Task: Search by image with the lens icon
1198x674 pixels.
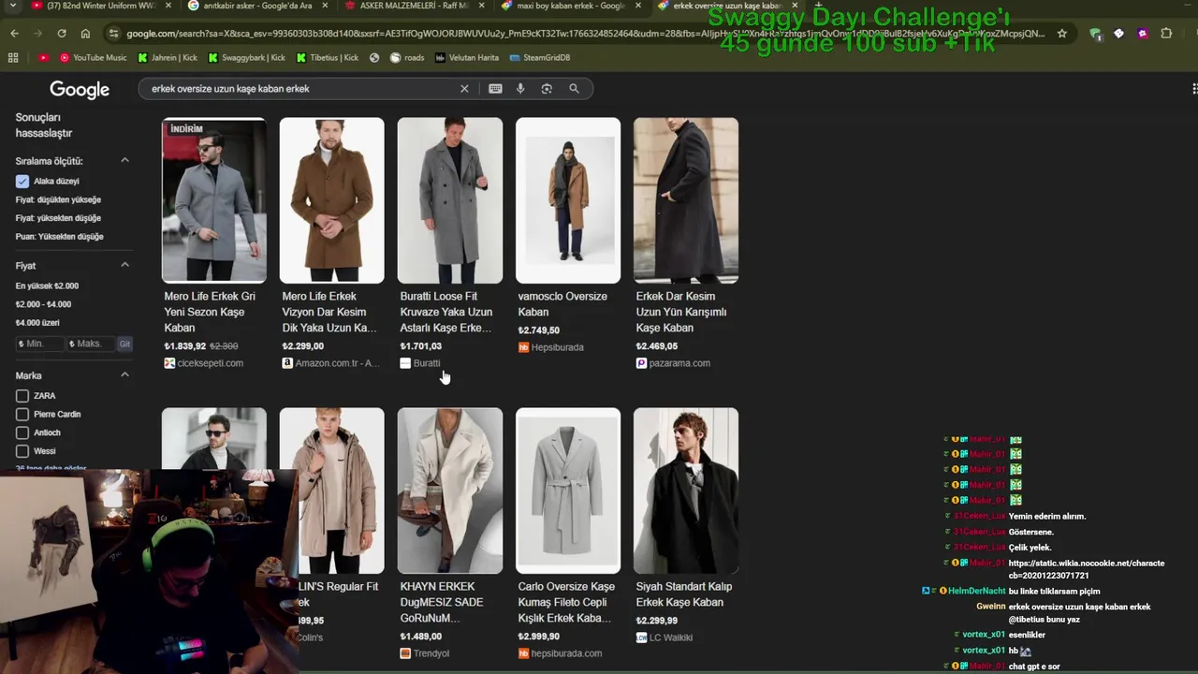Action: click(x=547, y=89)
